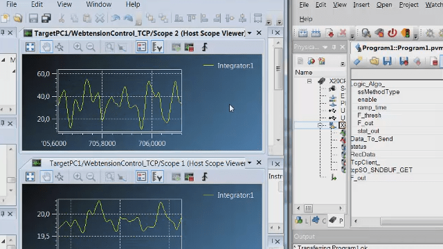Toggle legend display icon in Scope 1 toolbar
This screenshot has width=443, height=249.
141,177
